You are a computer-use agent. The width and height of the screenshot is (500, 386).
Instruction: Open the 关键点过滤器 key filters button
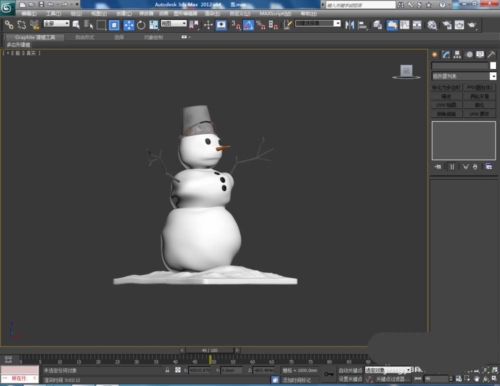(392, 379)
